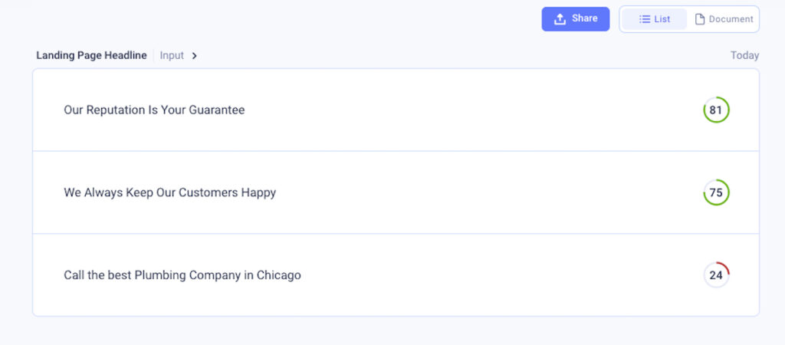The image size is (785, 345).
Task: Click the 75 score ring indicator
Action: coord(716,192)
